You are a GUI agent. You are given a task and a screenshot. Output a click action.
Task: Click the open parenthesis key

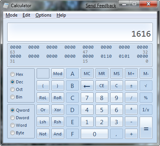pos(43,86)
